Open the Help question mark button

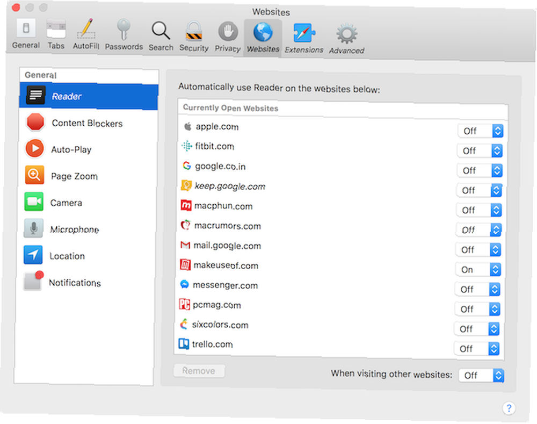[509, 408]
